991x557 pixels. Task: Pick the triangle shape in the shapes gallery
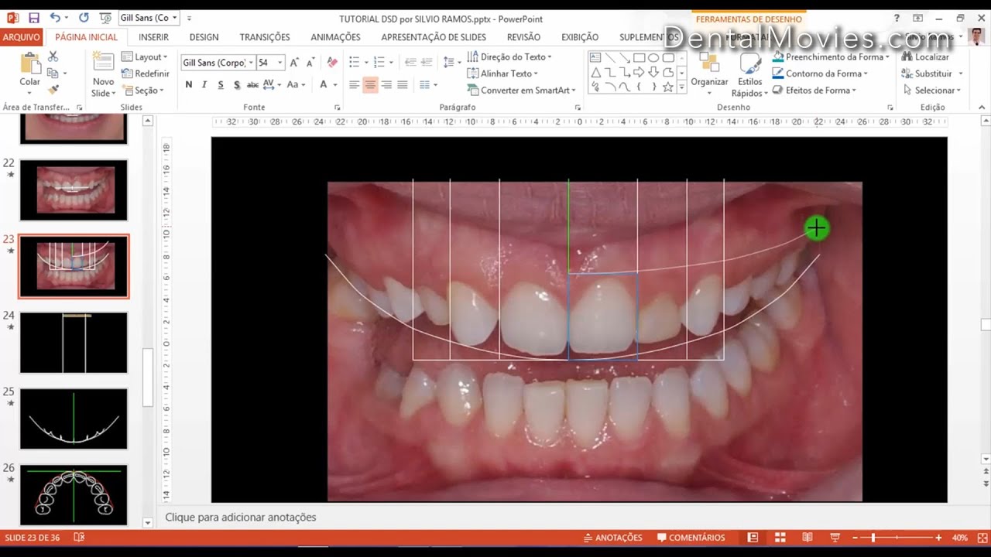[x=595, y=72]
